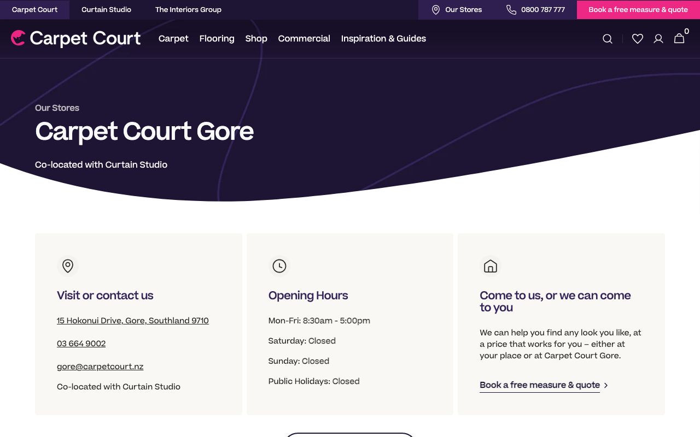The width and height of the screenshot is (700, 437).
Task: Select the Visit or contact us heading
Action: tap(105, 296)
